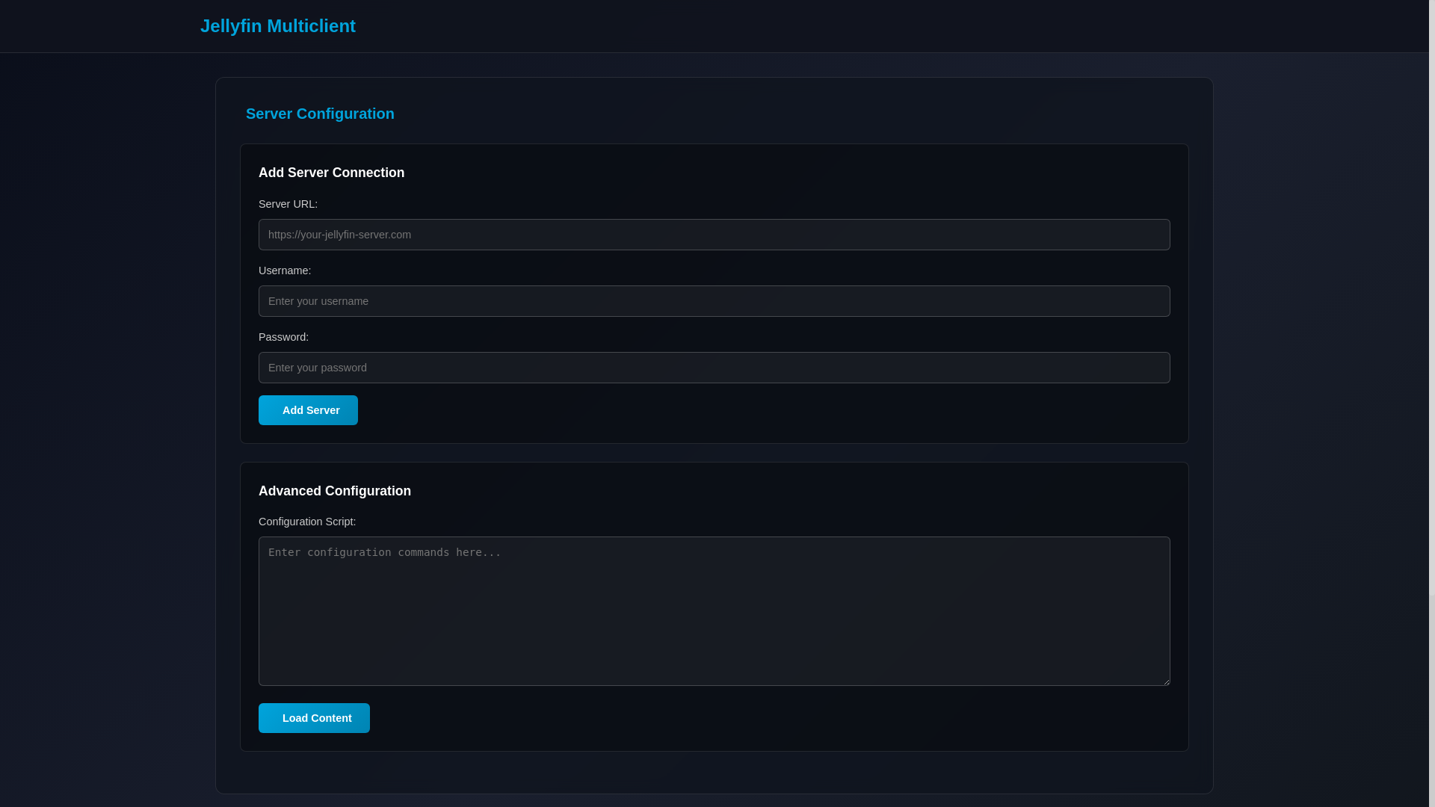Image resolution: width=1435 pixels, height=807 pixels.
Task: Click the 'Server URL:' label
Action: point(288,204)
